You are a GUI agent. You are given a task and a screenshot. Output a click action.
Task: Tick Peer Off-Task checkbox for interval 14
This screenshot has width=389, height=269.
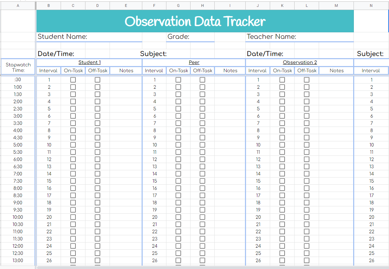tap(203, 174)
